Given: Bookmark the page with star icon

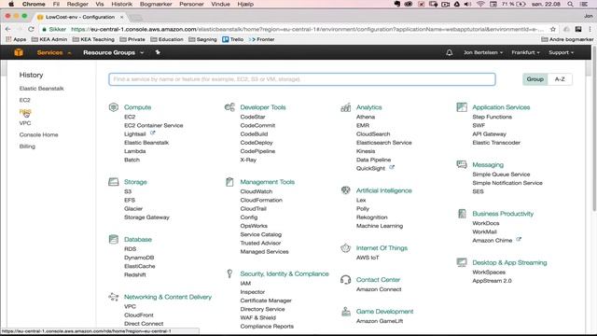Looking at the screenshot, I should click(553, 29).
